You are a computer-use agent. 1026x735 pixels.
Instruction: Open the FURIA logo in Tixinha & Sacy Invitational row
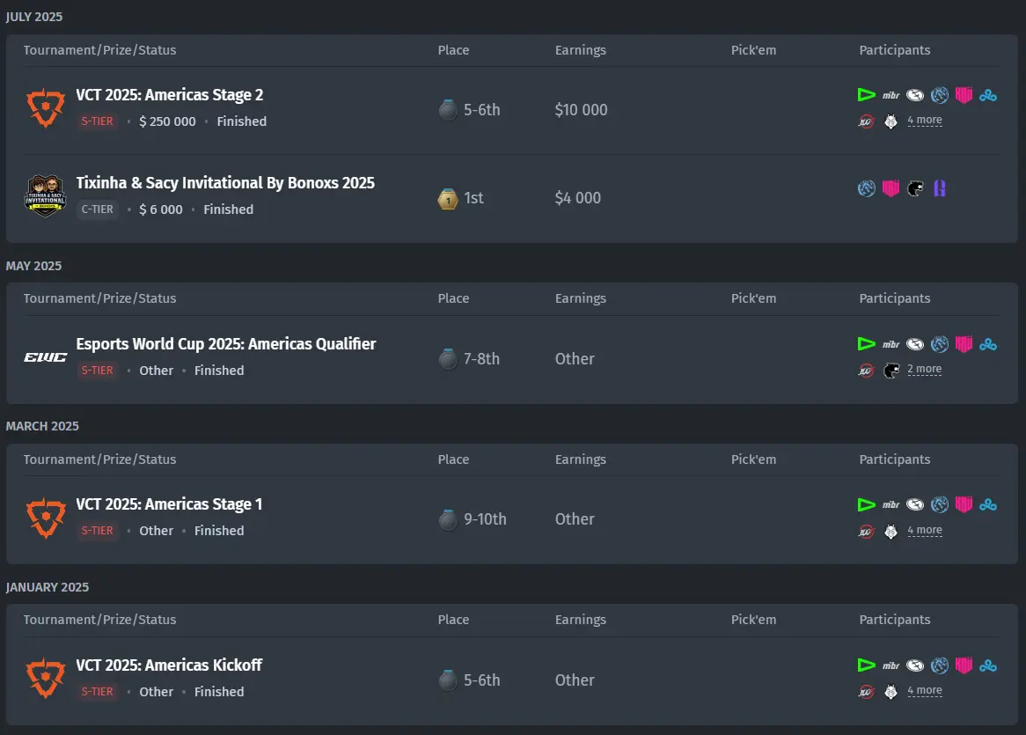pyautogui.click(x=915, y=188)
